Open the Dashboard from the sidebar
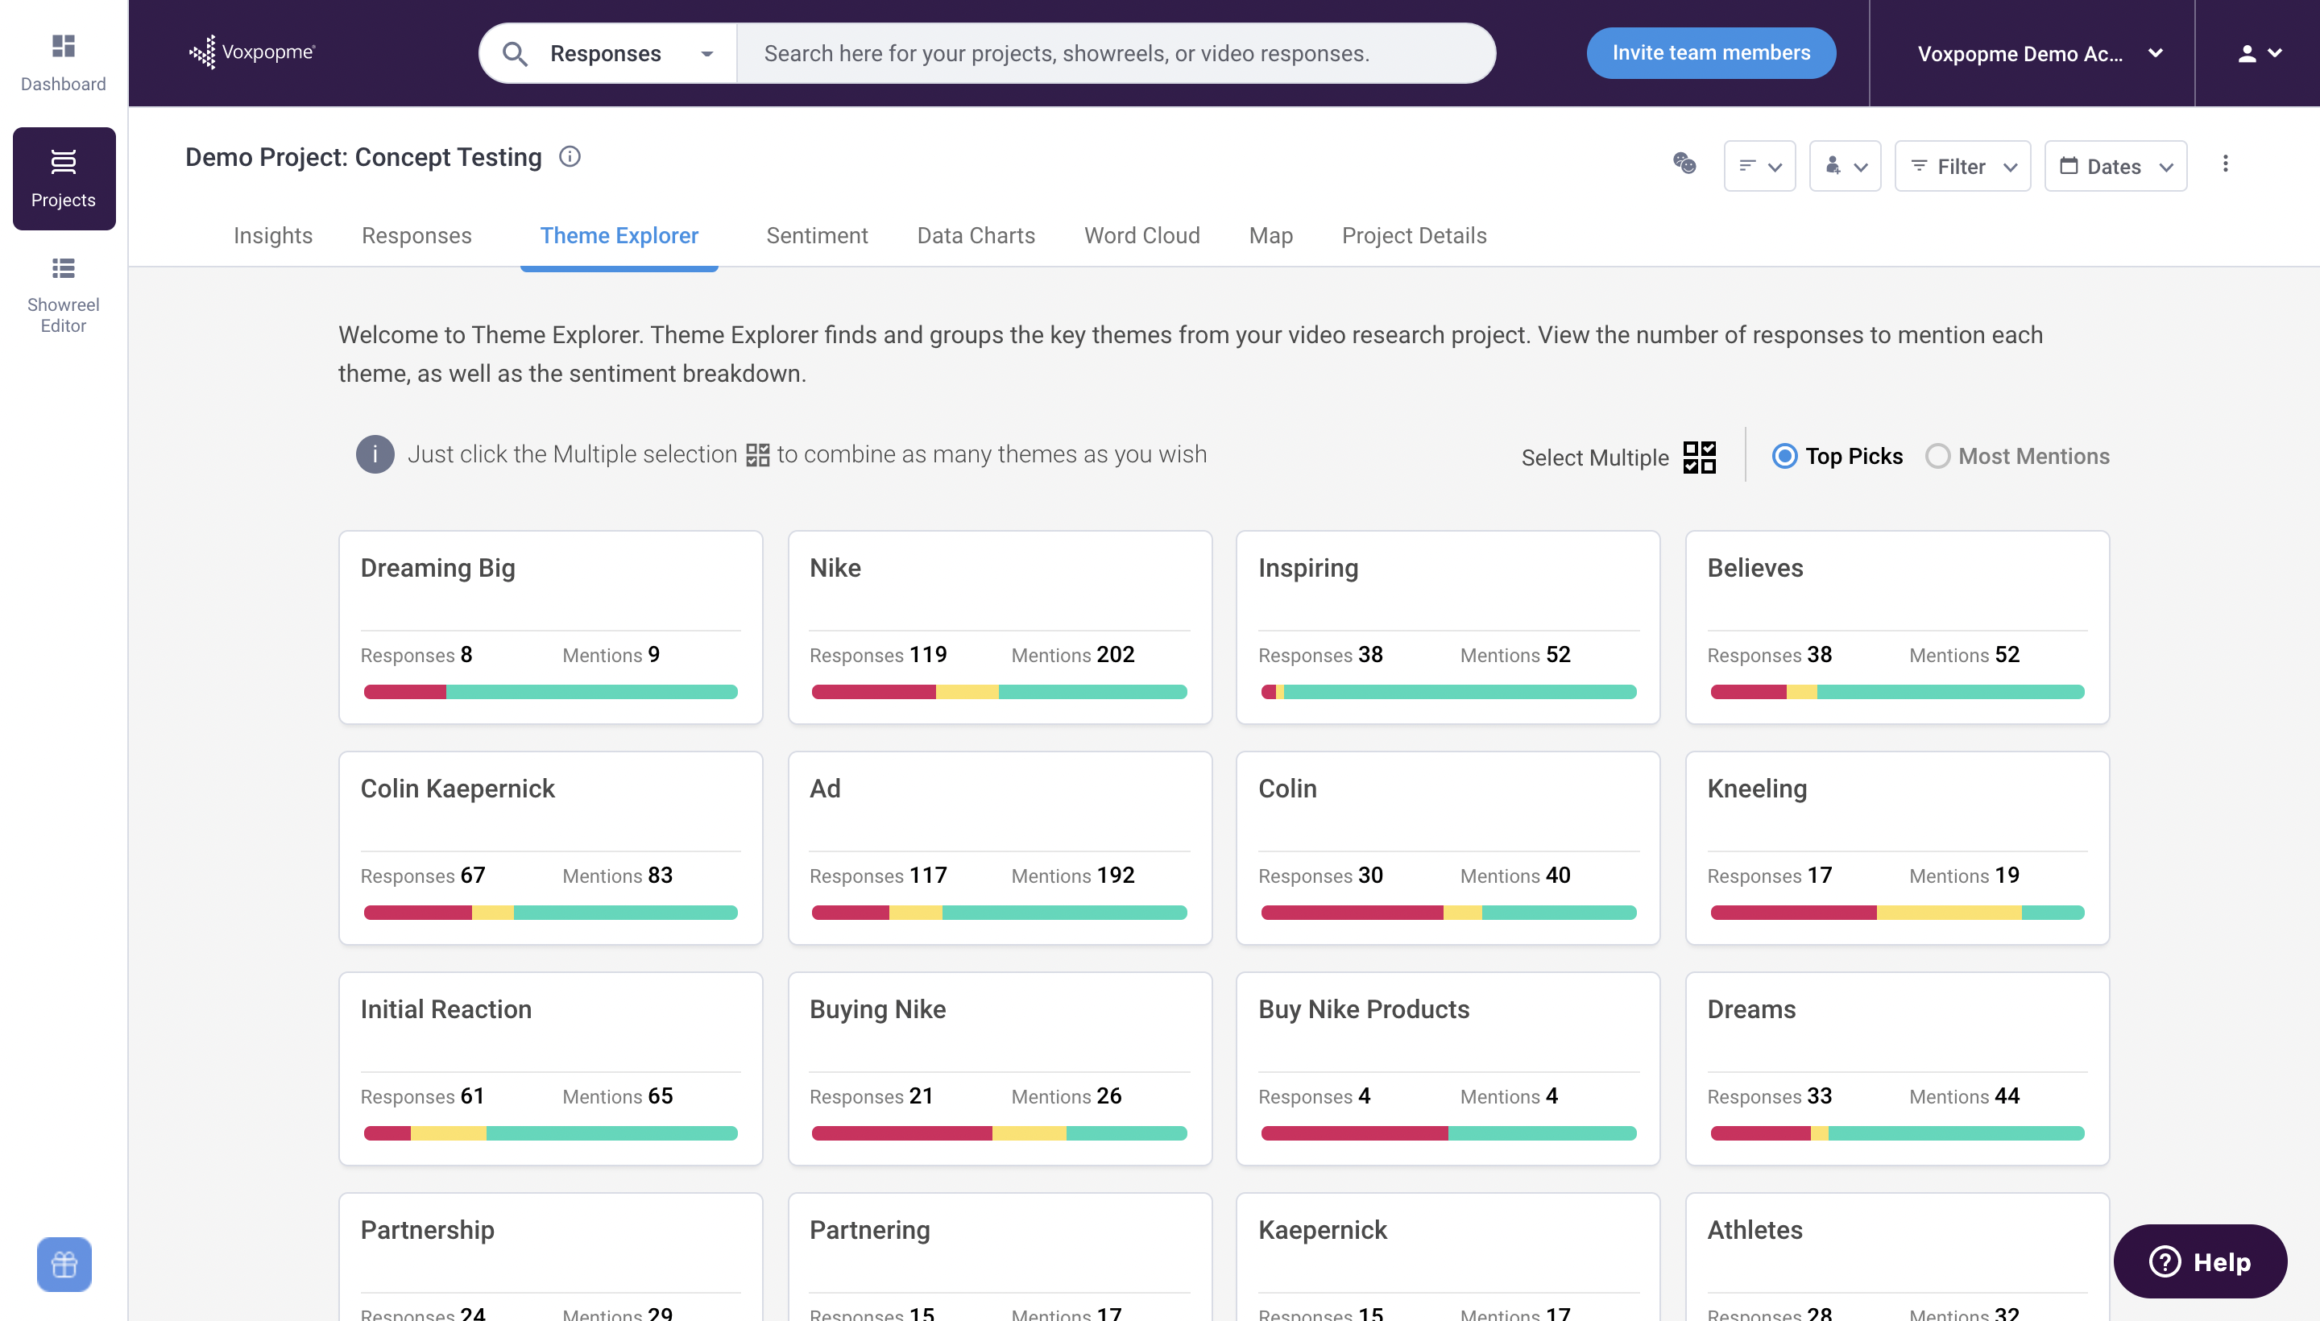 64,63
